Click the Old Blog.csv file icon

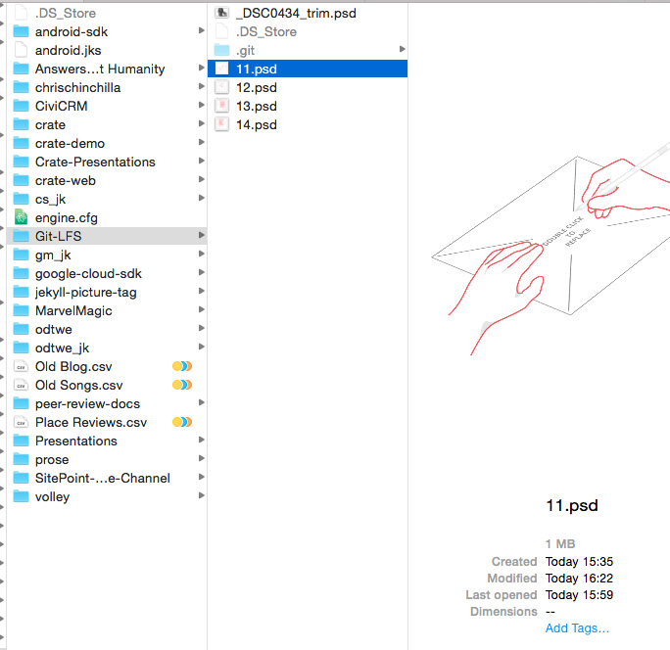click(x=21, y=366)
